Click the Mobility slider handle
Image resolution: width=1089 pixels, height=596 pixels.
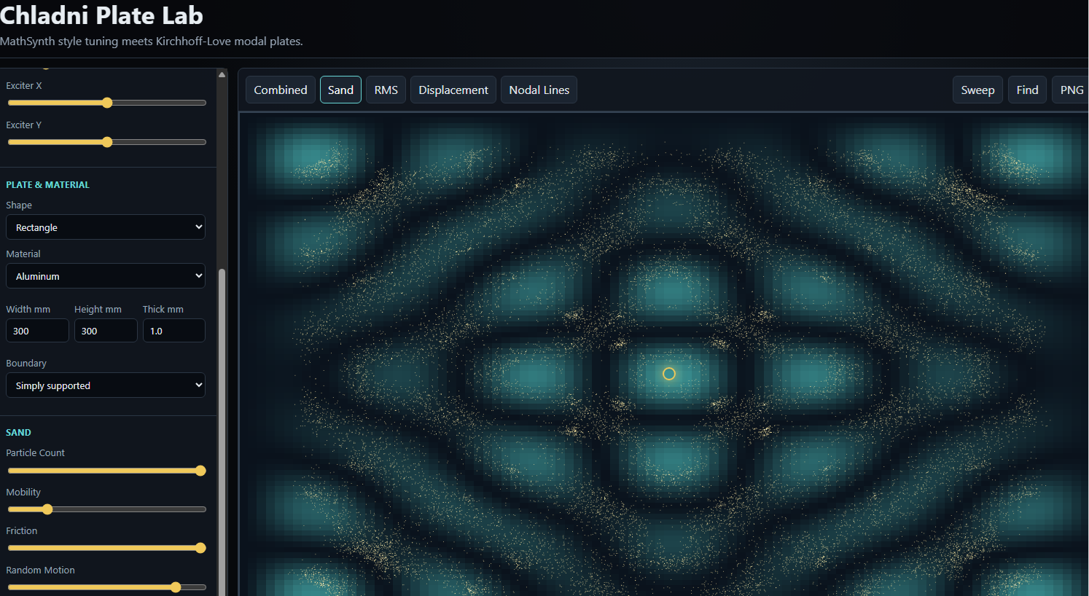[47, 509]
